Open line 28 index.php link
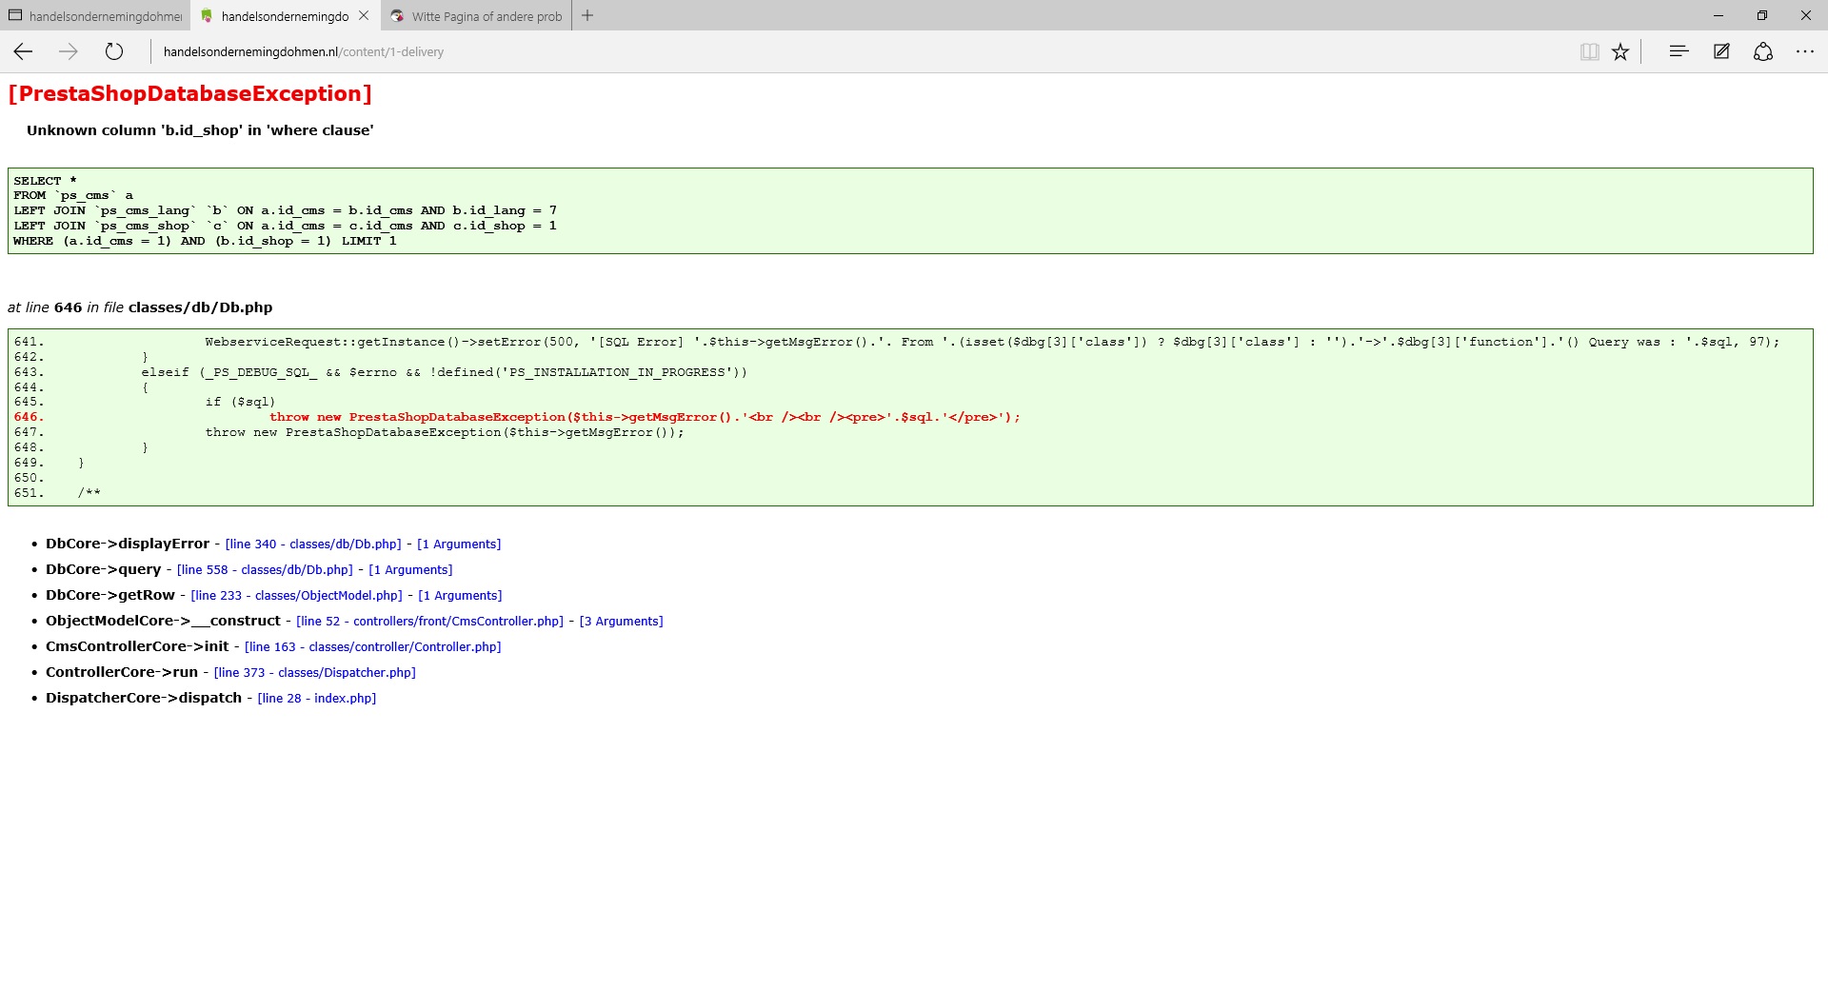The width and height of the screenshot is (1828, 990). point(317,699)
